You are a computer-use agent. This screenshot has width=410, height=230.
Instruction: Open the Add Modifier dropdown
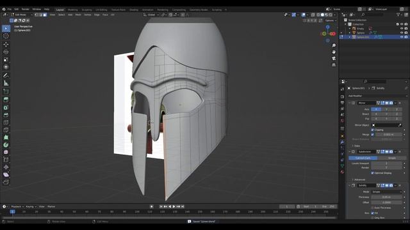point(377,96)
